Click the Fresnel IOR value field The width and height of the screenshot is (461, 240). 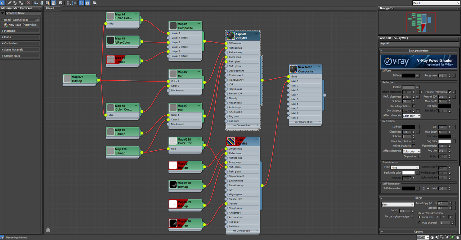pos(443,97)
